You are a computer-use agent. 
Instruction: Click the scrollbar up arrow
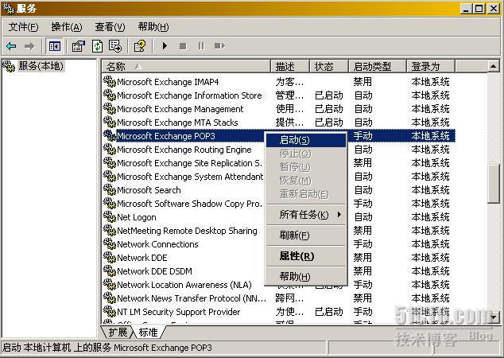pos(494,66)
